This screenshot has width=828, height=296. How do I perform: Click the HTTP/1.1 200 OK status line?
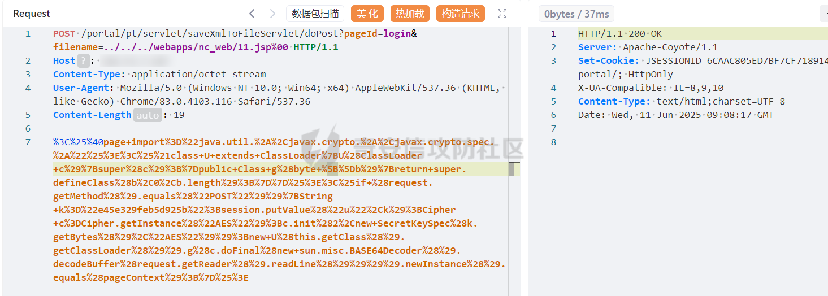pos(620,33)
